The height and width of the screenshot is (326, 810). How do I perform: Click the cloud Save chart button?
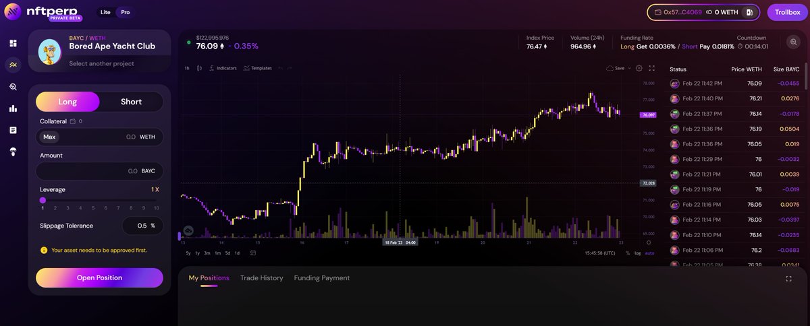(615, 68)
